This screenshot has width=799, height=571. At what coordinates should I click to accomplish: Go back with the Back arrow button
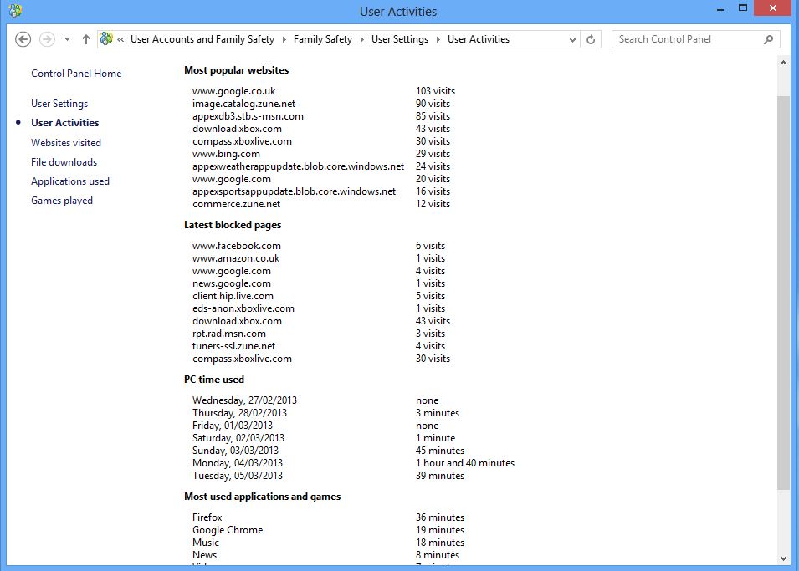[23, 39]
